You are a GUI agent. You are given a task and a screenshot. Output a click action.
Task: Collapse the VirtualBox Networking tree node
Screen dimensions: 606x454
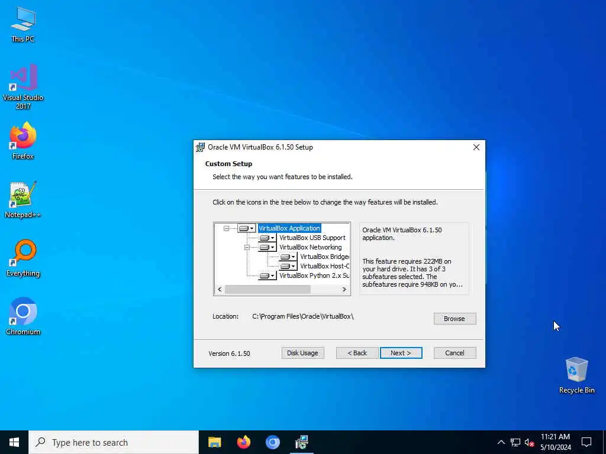[247, 248]
